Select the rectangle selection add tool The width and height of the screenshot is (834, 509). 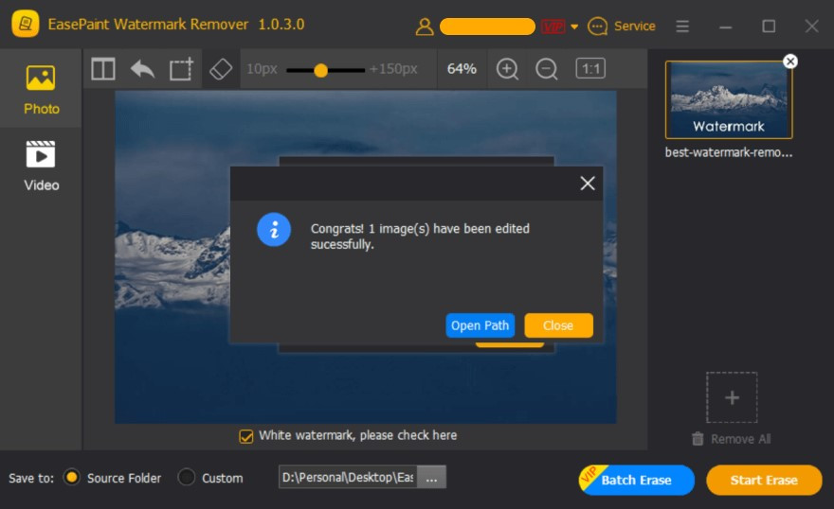[x=181, y=69]
